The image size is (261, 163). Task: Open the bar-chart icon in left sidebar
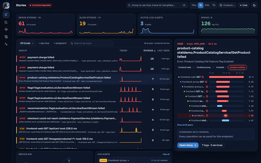coord(6,22)
